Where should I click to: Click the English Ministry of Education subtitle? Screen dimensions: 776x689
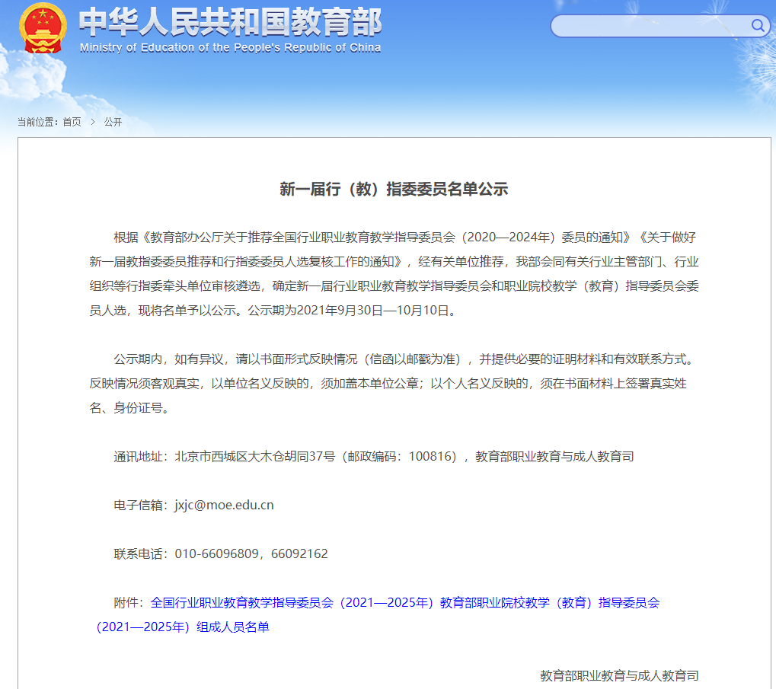tap(230, 48)
